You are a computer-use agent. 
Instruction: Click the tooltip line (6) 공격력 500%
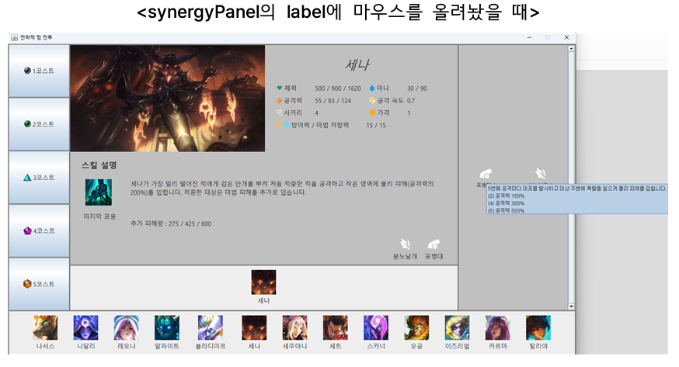point(506,210)
